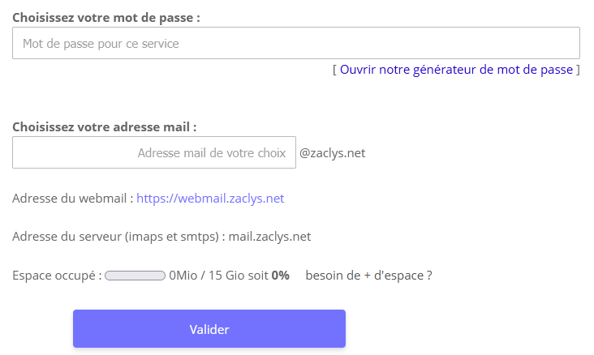The image size is (594, 355).
Task: Click the @zaclys.net domain suffix
Action: (x=333, y=152)
